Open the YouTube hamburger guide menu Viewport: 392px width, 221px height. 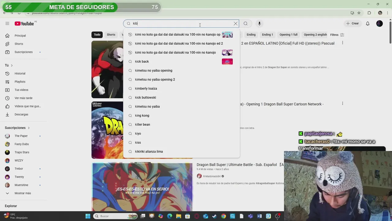(7, 24)
